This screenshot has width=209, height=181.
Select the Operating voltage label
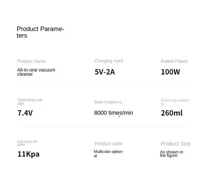(x=30, y=101)
